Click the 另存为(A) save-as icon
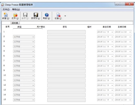The height and width of the screenshot is (105, 135). click(x=36, y=15)
